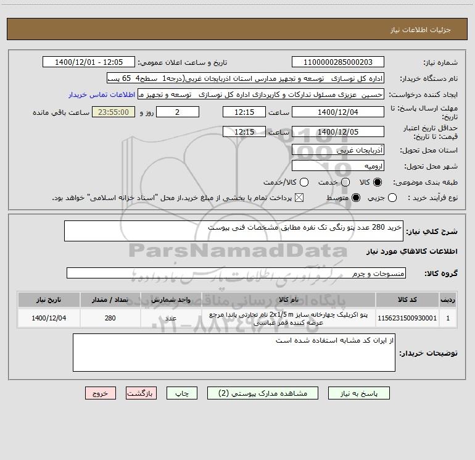Select the خدمت radio button
The width and height of the screenshot is (475, 460).
(345, 182)
